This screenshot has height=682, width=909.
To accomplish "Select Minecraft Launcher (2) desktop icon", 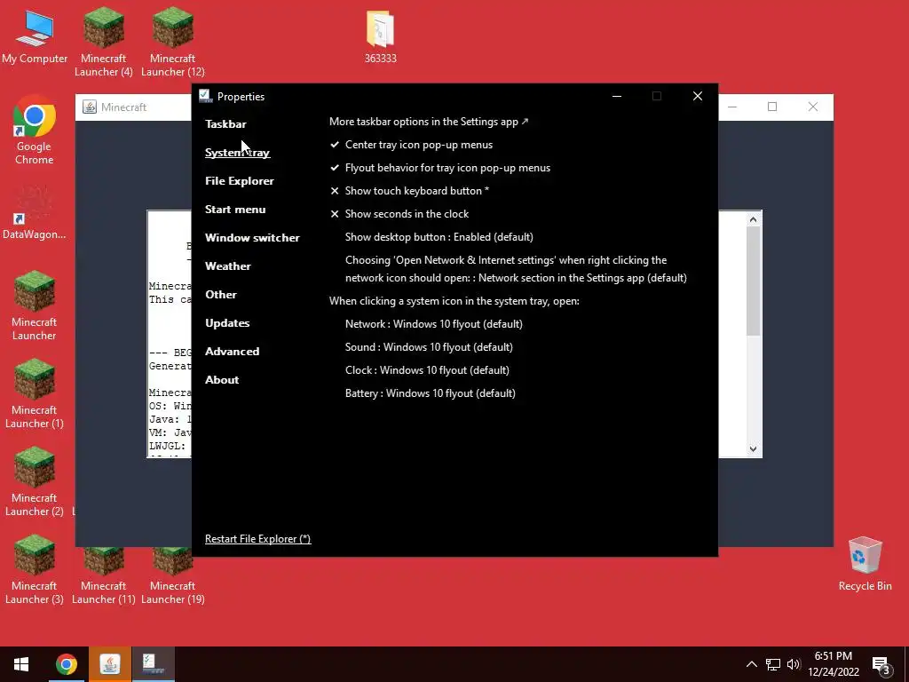I will point(35,482).
